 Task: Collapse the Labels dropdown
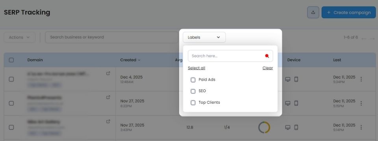tap(204, 38)
